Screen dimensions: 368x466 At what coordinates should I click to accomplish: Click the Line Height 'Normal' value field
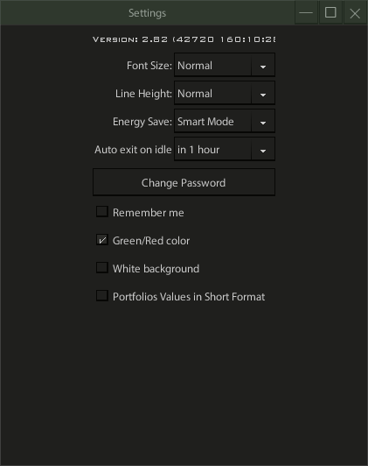coord(213,93)
